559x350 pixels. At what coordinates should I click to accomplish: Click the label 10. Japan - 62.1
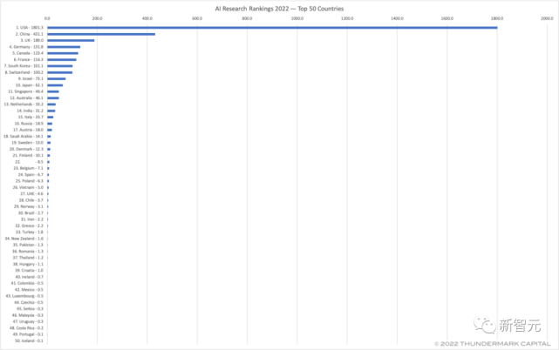click(30, 85)
